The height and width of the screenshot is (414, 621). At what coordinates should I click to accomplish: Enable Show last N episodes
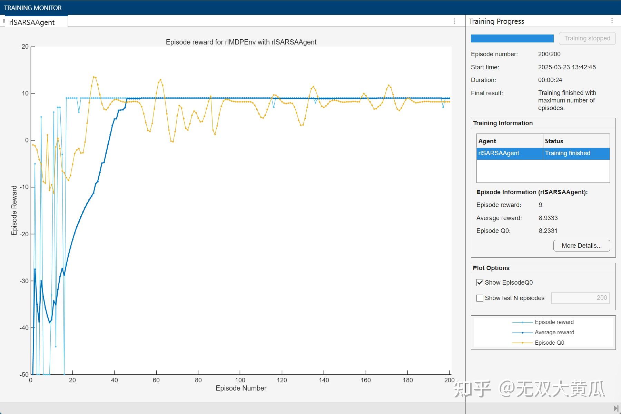tap(480, 298)
